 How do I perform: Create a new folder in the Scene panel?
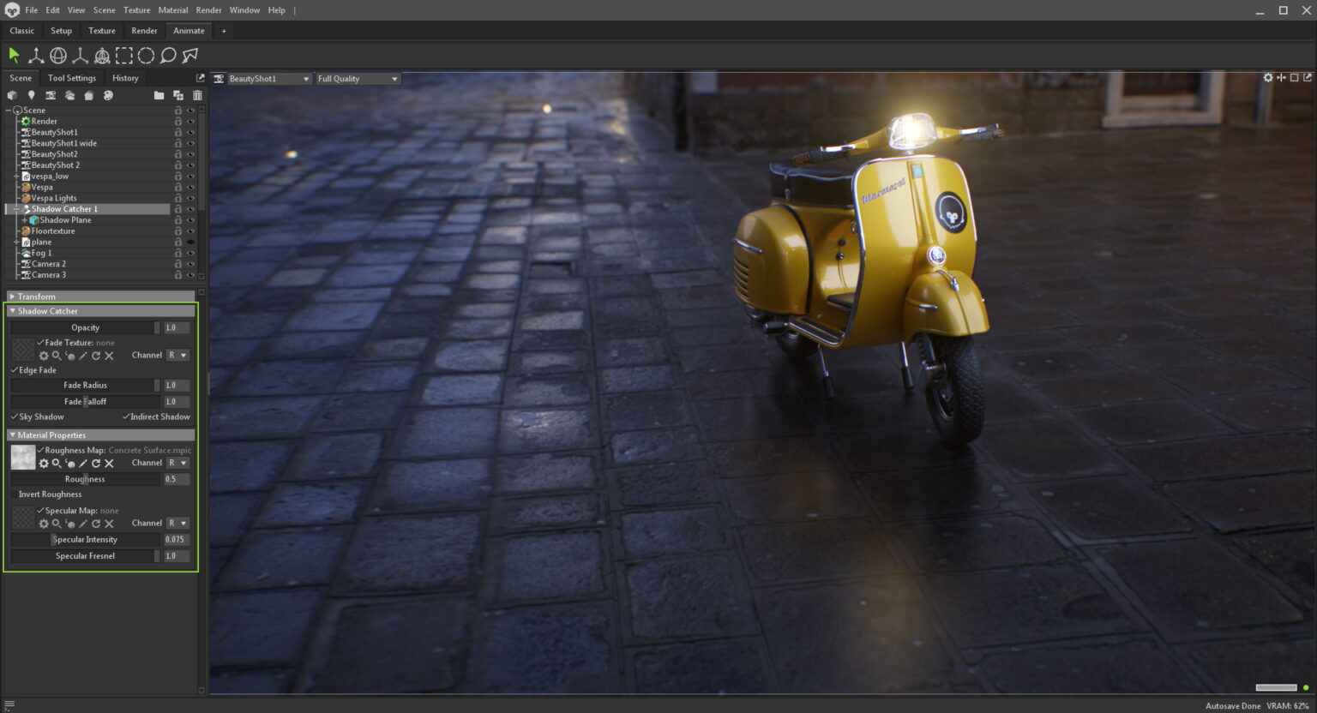(159, 95)
